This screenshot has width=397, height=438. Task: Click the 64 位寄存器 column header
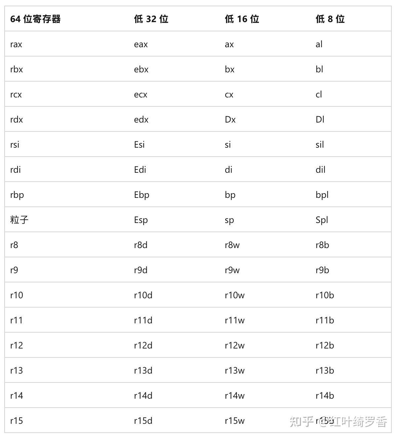point(35,19)
